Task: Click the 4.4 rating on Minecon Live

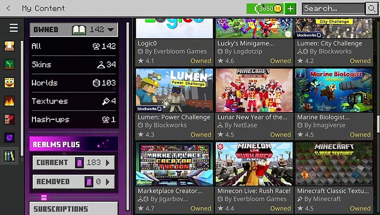Action: click(226, 208)
